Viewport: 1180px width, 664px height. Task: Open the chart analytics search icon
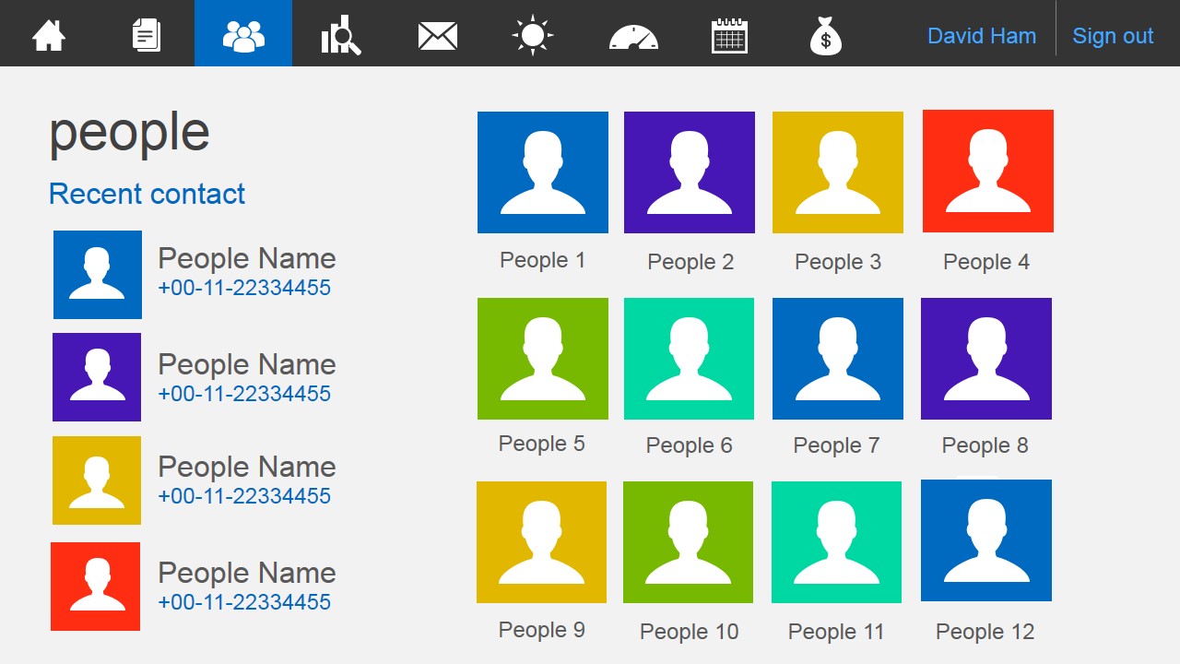click(341, 35)
